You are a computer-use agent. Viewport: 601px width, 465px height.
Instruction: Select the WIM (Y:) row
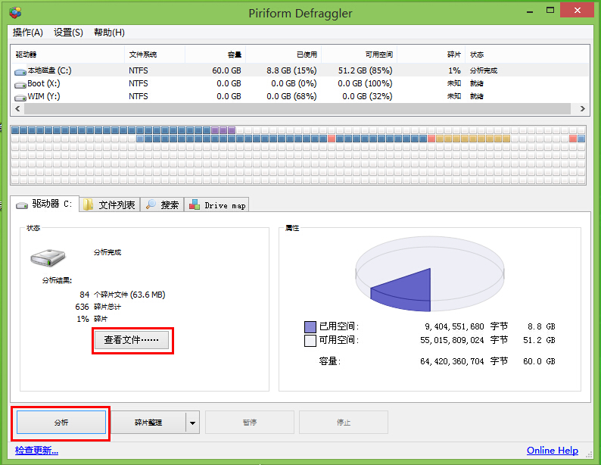click(x=300, y=97)
